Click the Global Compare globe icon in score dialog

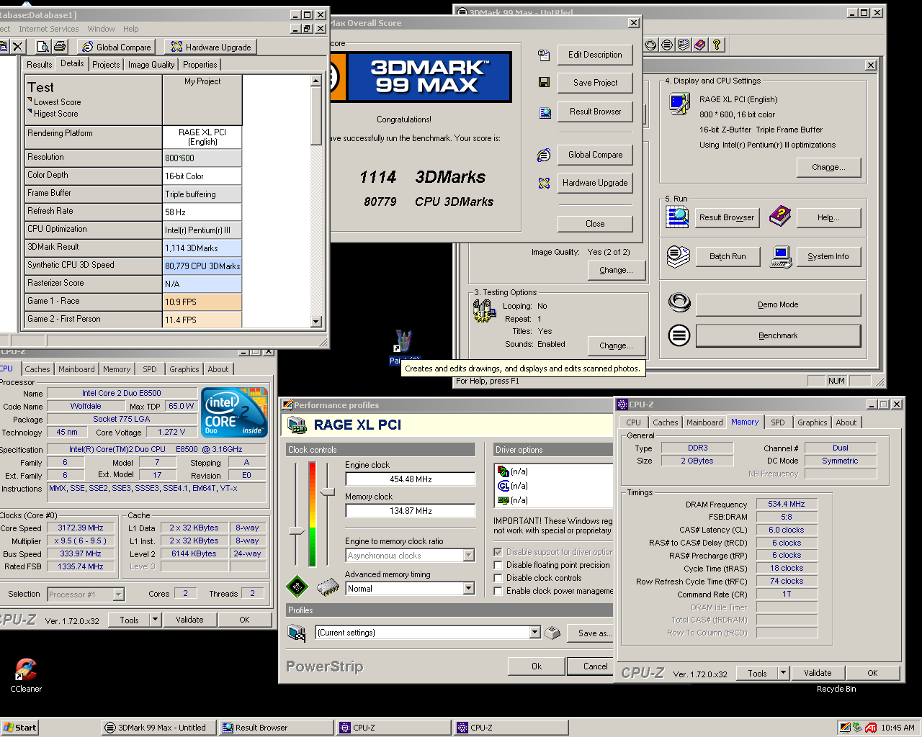(544, 155)
